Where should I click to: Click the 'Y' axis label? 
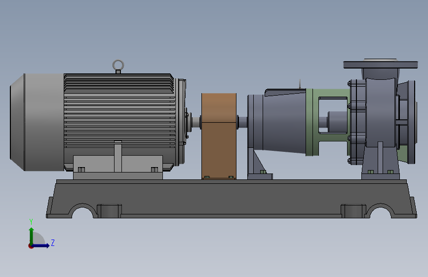click(x=31, y=221)
